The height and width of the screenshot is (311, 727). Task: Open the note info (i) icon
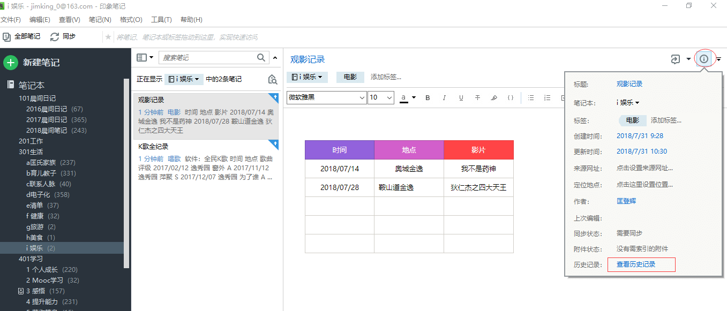click(703, 59)
